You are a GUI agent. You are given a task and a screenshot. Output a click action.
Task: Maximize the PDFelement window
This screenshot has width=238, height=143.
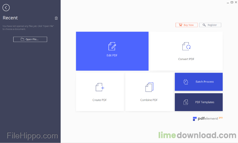[x=232, y=2]
